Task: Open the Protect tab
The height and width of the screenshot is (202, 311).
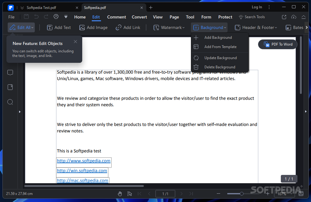Action: [225, 17]
